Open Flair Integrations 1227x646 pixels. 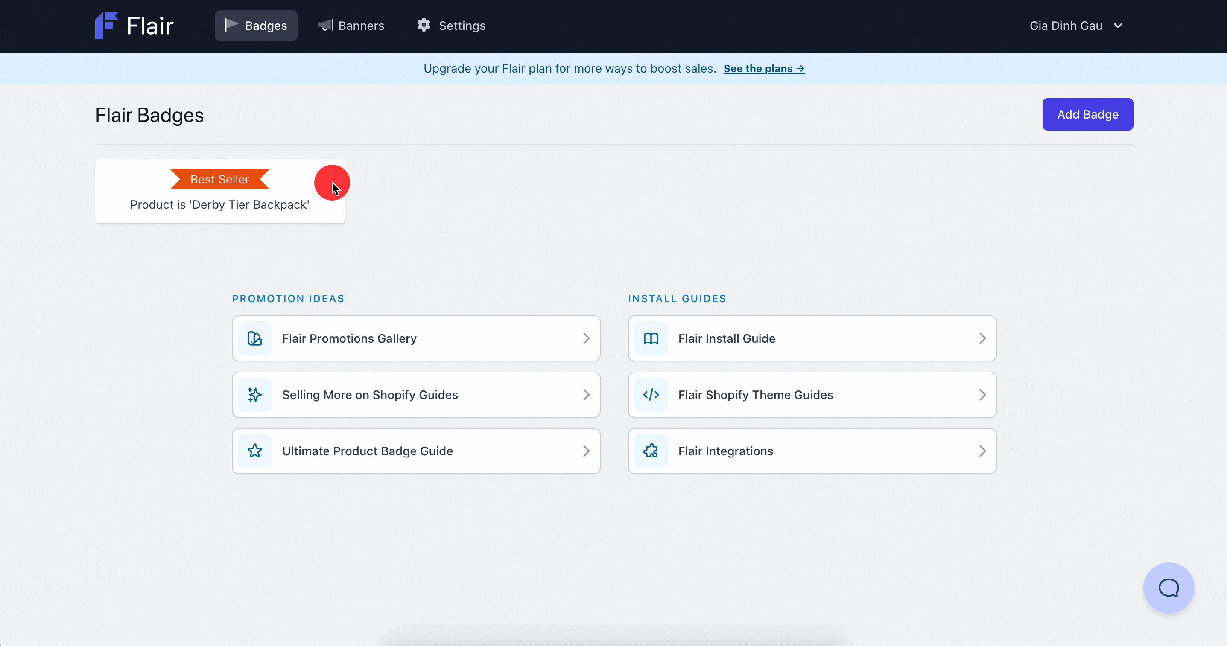pyautogui.click(x=812, y=451)
